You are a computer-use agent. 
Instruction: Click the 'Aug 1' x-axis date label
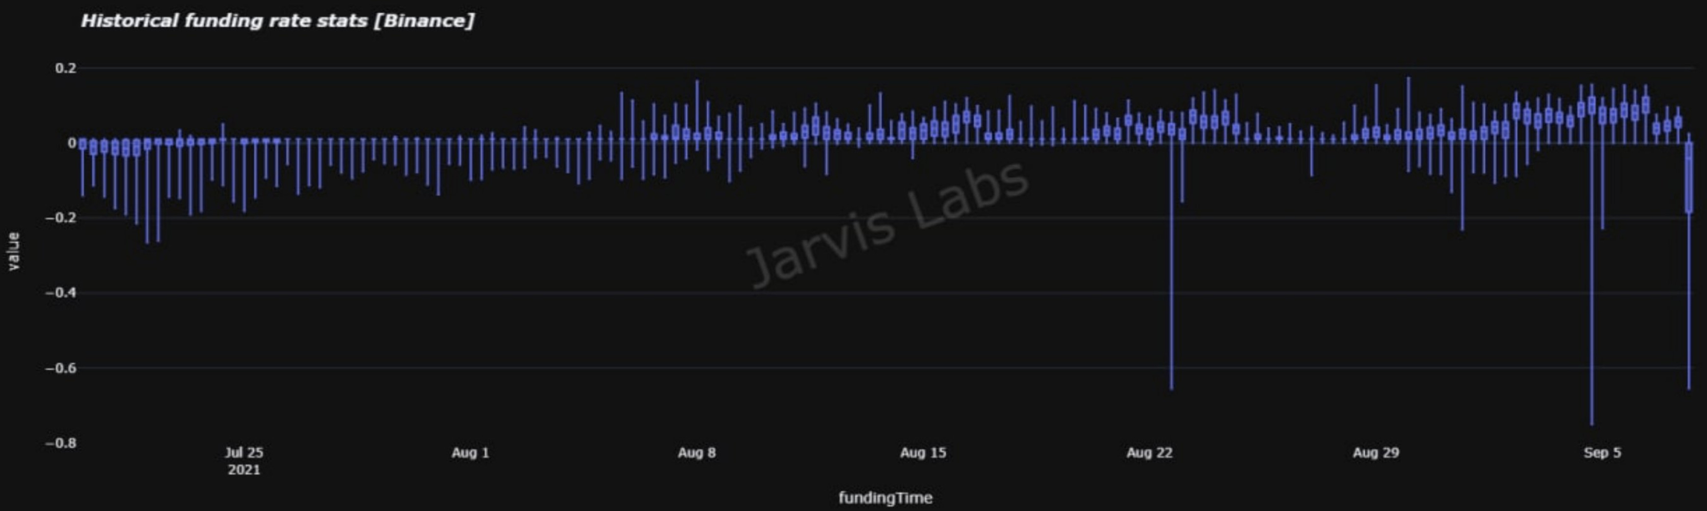(x=471, y=453)
